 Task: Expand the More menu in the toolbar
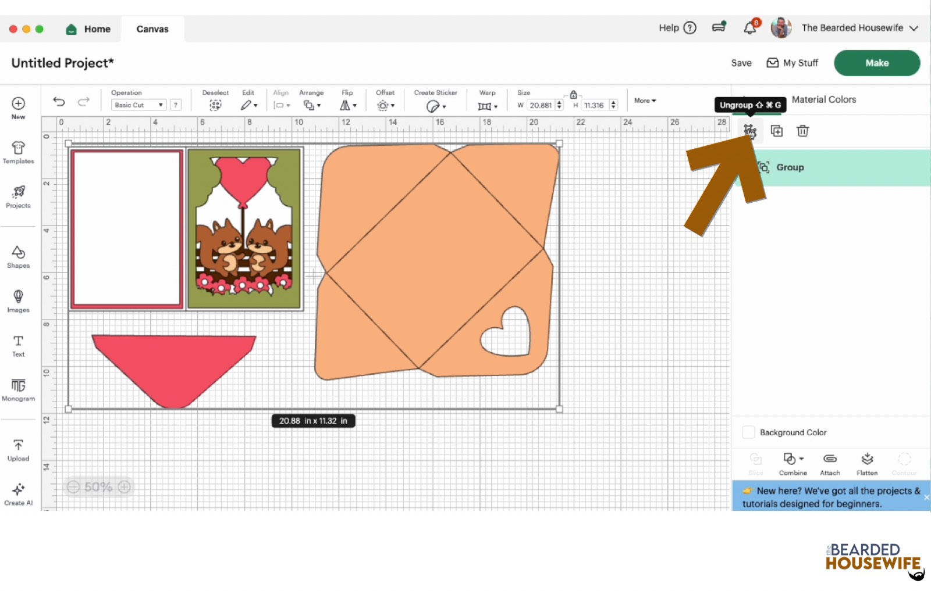644,101
